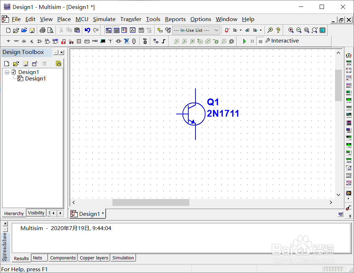Close the Design Toolbox panel

coord(62,52)
